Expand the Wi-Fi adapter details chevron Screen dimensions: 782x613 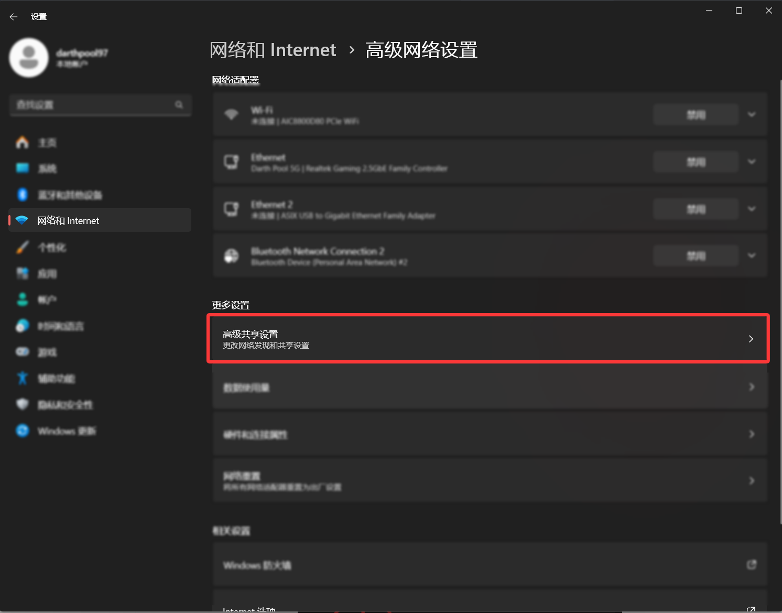(x=752, y=114)
